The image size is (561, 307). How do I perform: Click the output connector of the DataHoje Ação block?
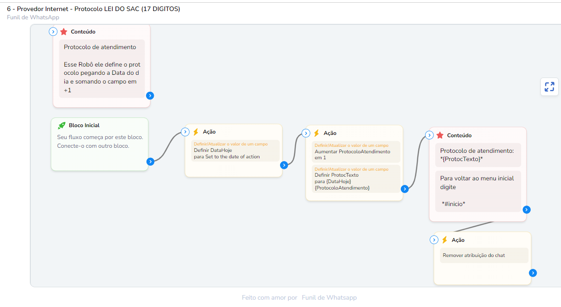[x=284, y=165]
